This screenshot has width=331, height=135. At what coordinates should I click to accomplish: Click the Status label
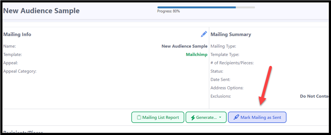pyautogui.click(x=217, y=71)
